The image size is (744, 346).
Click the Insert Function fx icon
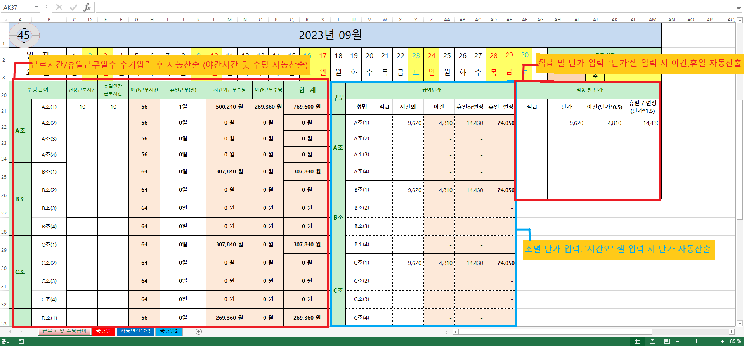87,7
